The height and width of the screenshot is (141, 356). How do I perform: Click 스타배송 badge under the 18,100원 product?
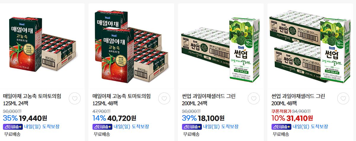[x=192, y=127]
